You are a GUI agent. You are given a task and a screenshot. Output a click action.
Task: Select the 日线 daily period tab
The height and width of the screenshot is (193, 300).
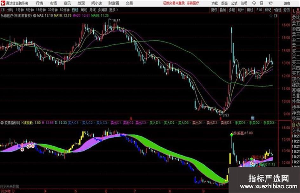pos(75,10)
